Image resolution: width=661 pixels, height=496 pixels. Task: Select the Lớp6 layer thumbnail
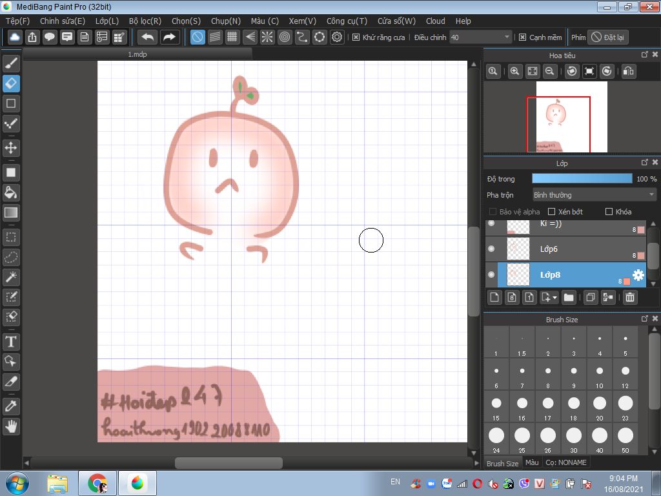tap(518, 249)
